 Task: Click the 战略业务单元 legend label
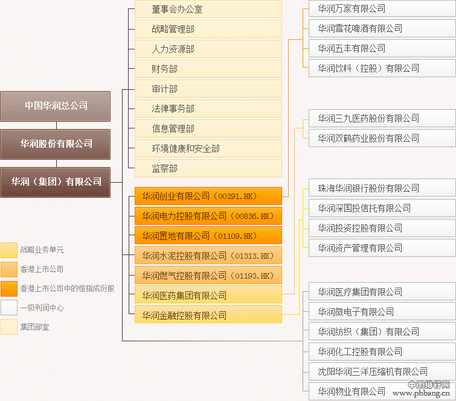(42, 250)
